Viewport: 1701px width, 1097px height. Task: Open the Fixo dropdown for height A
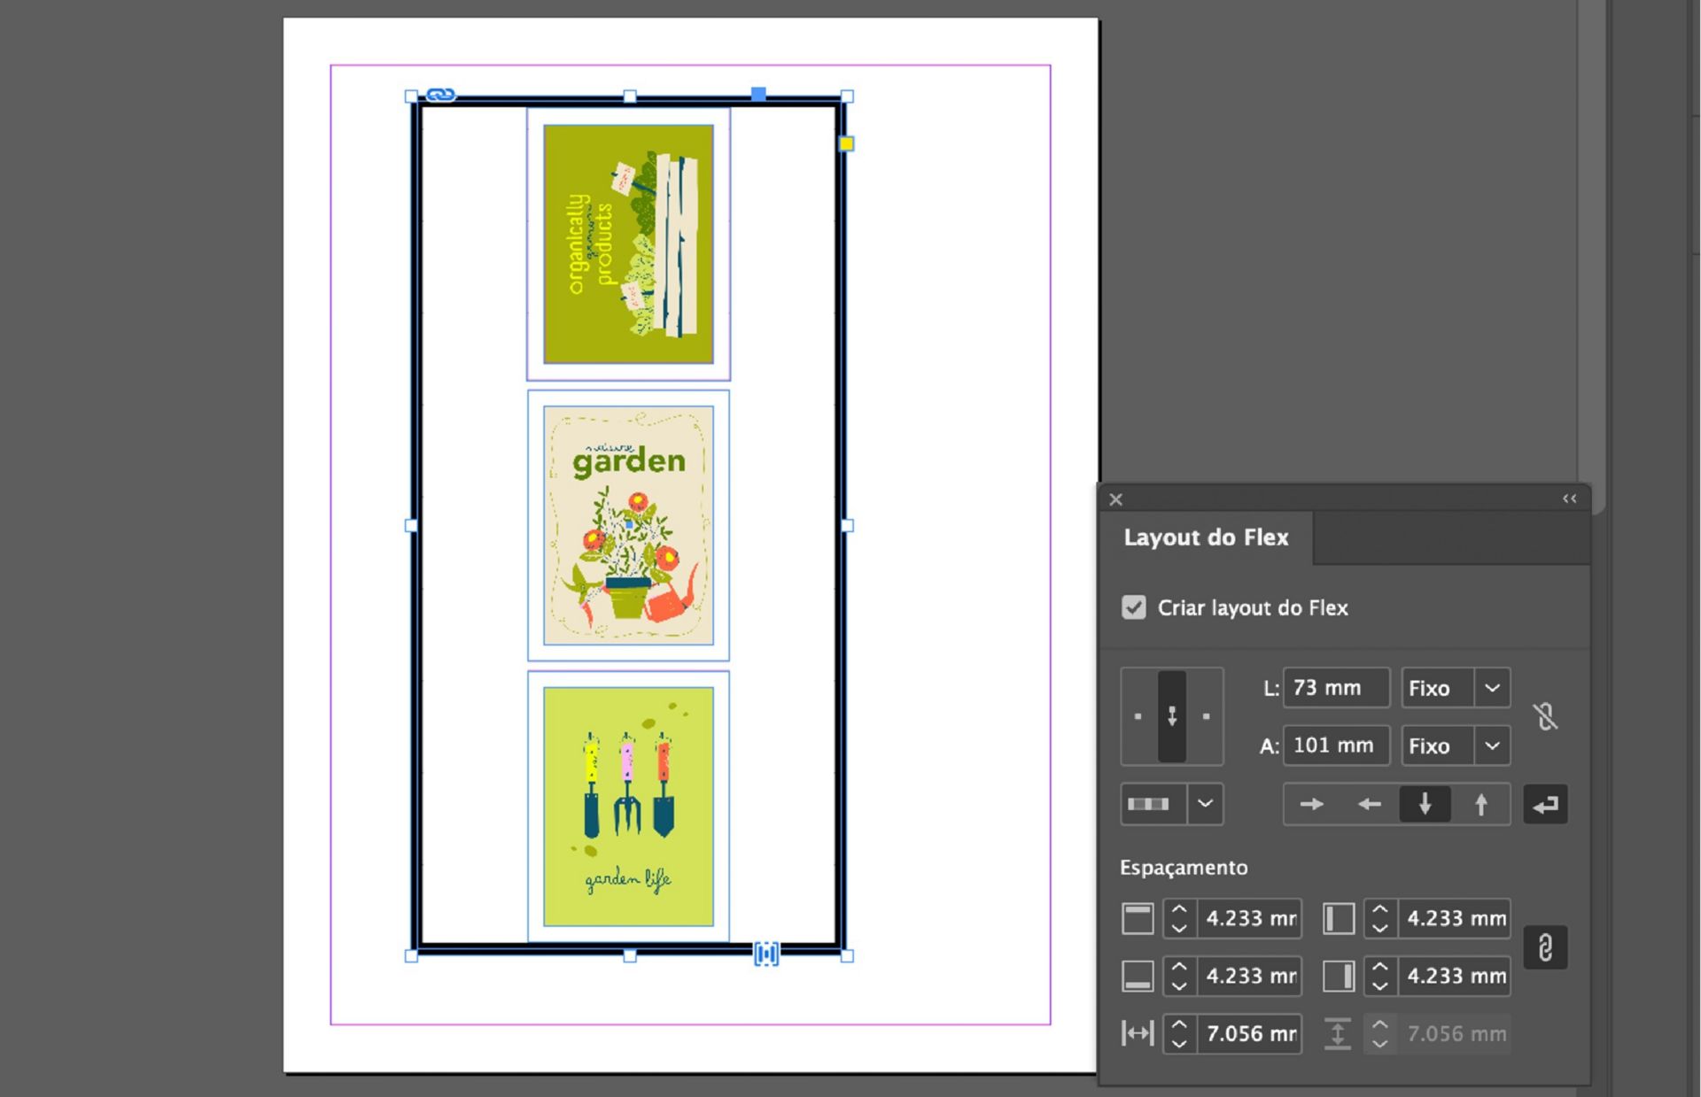point(1493,745)
